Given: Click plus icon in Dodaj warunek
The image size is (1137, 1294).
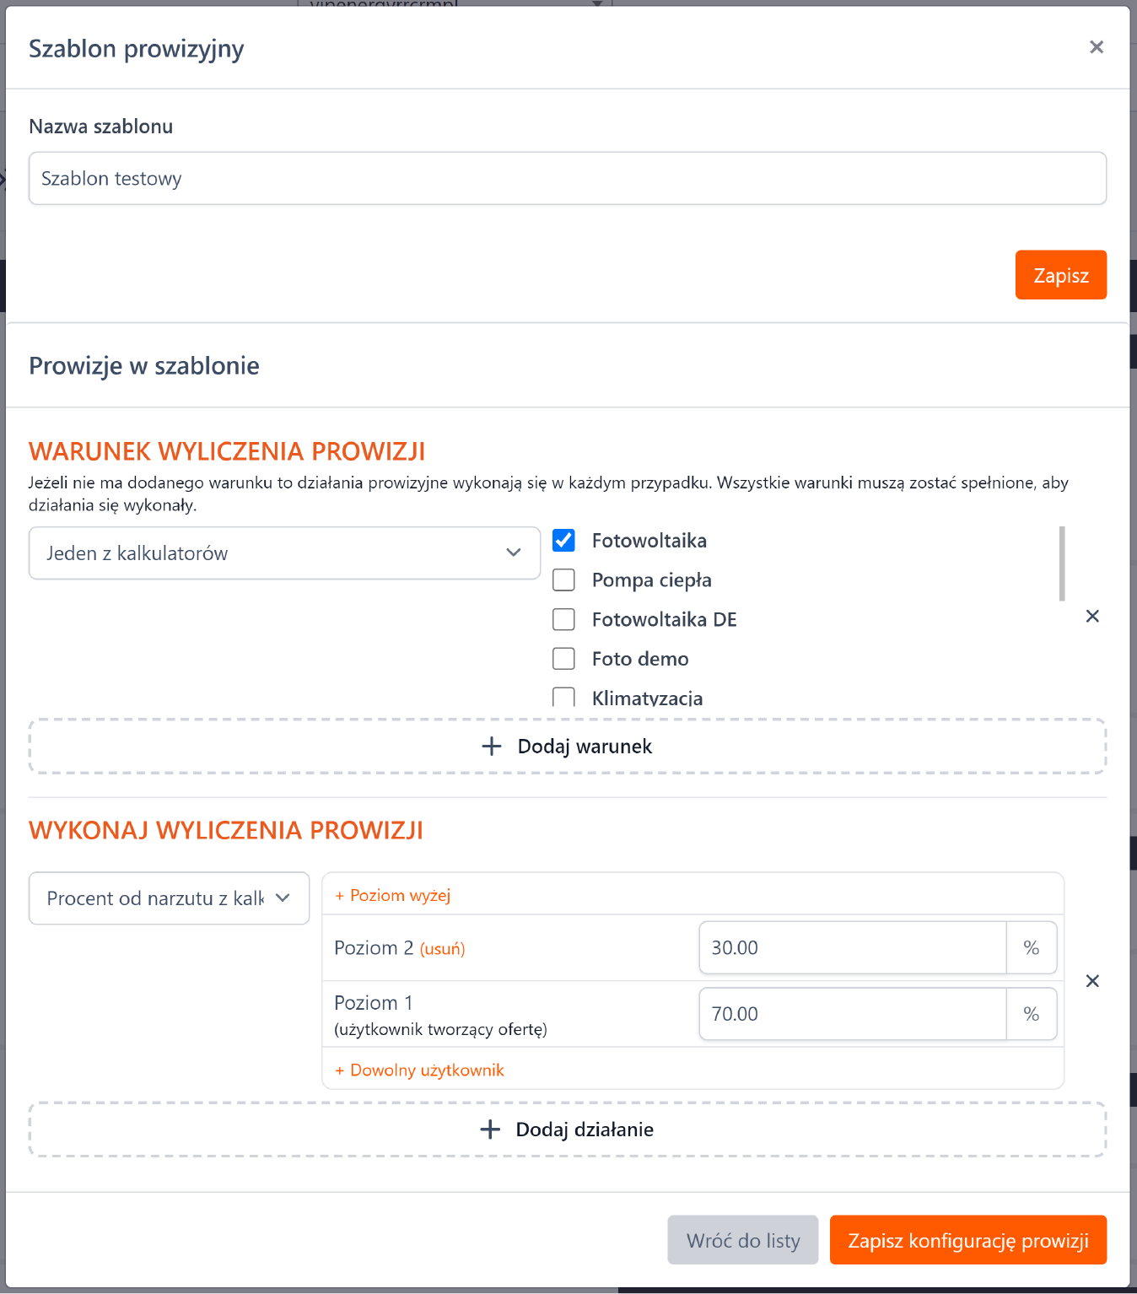Looking at the screenshot, I should click(491, 747).
